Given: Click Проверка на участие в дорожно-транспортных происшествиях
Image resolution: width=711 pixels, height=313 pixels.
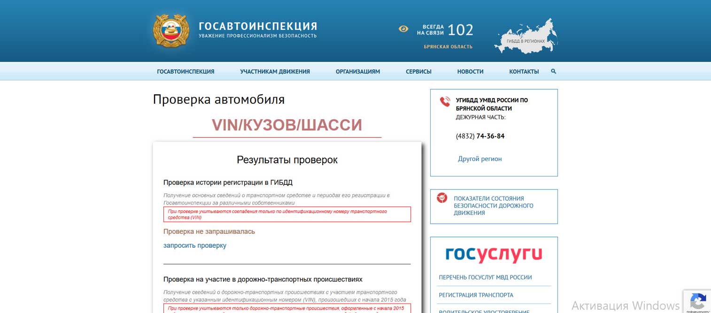Looking at the screenshot, I should click(x=263, y=279).
